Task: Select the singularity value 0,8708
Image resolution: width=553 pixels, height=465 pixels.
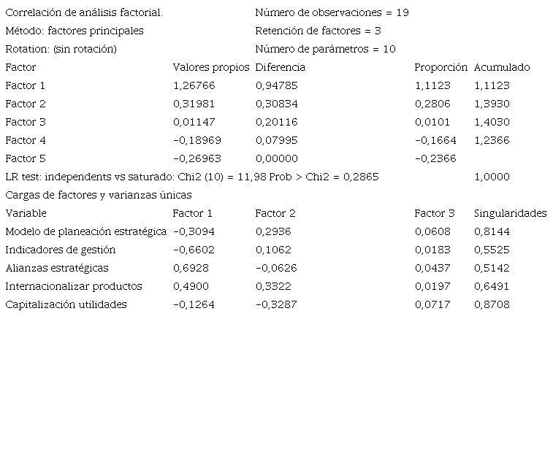Action: click(492, 305)
